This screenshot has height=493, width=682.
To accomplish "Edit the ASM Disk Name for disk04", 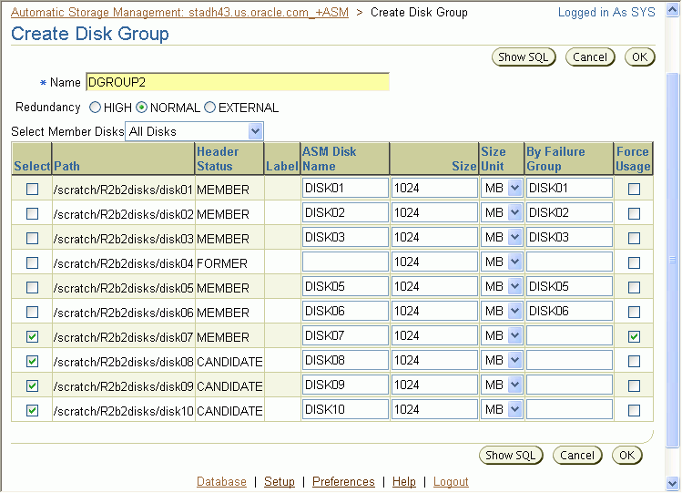I will (345, 262).
